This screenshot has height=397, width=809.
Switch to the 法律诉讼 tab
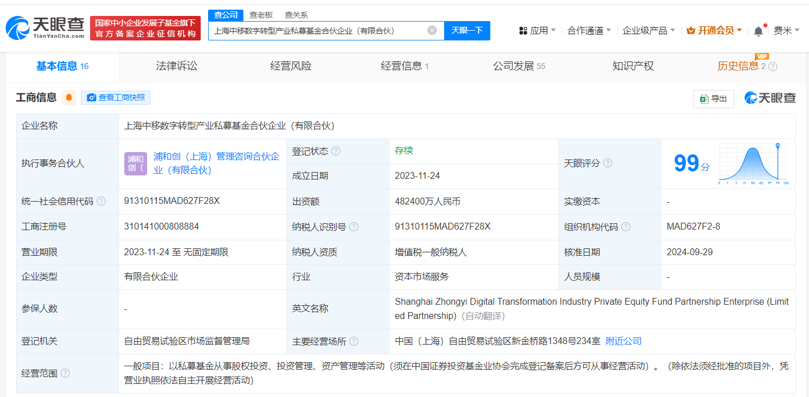(176, 66)
